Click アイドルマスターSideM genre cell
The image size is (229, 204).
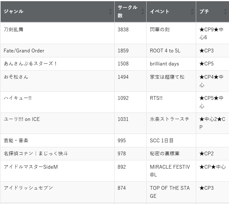click(58, 171)
